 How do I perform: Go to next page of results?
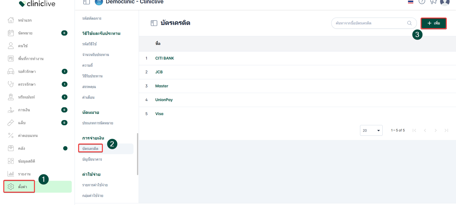435,130
